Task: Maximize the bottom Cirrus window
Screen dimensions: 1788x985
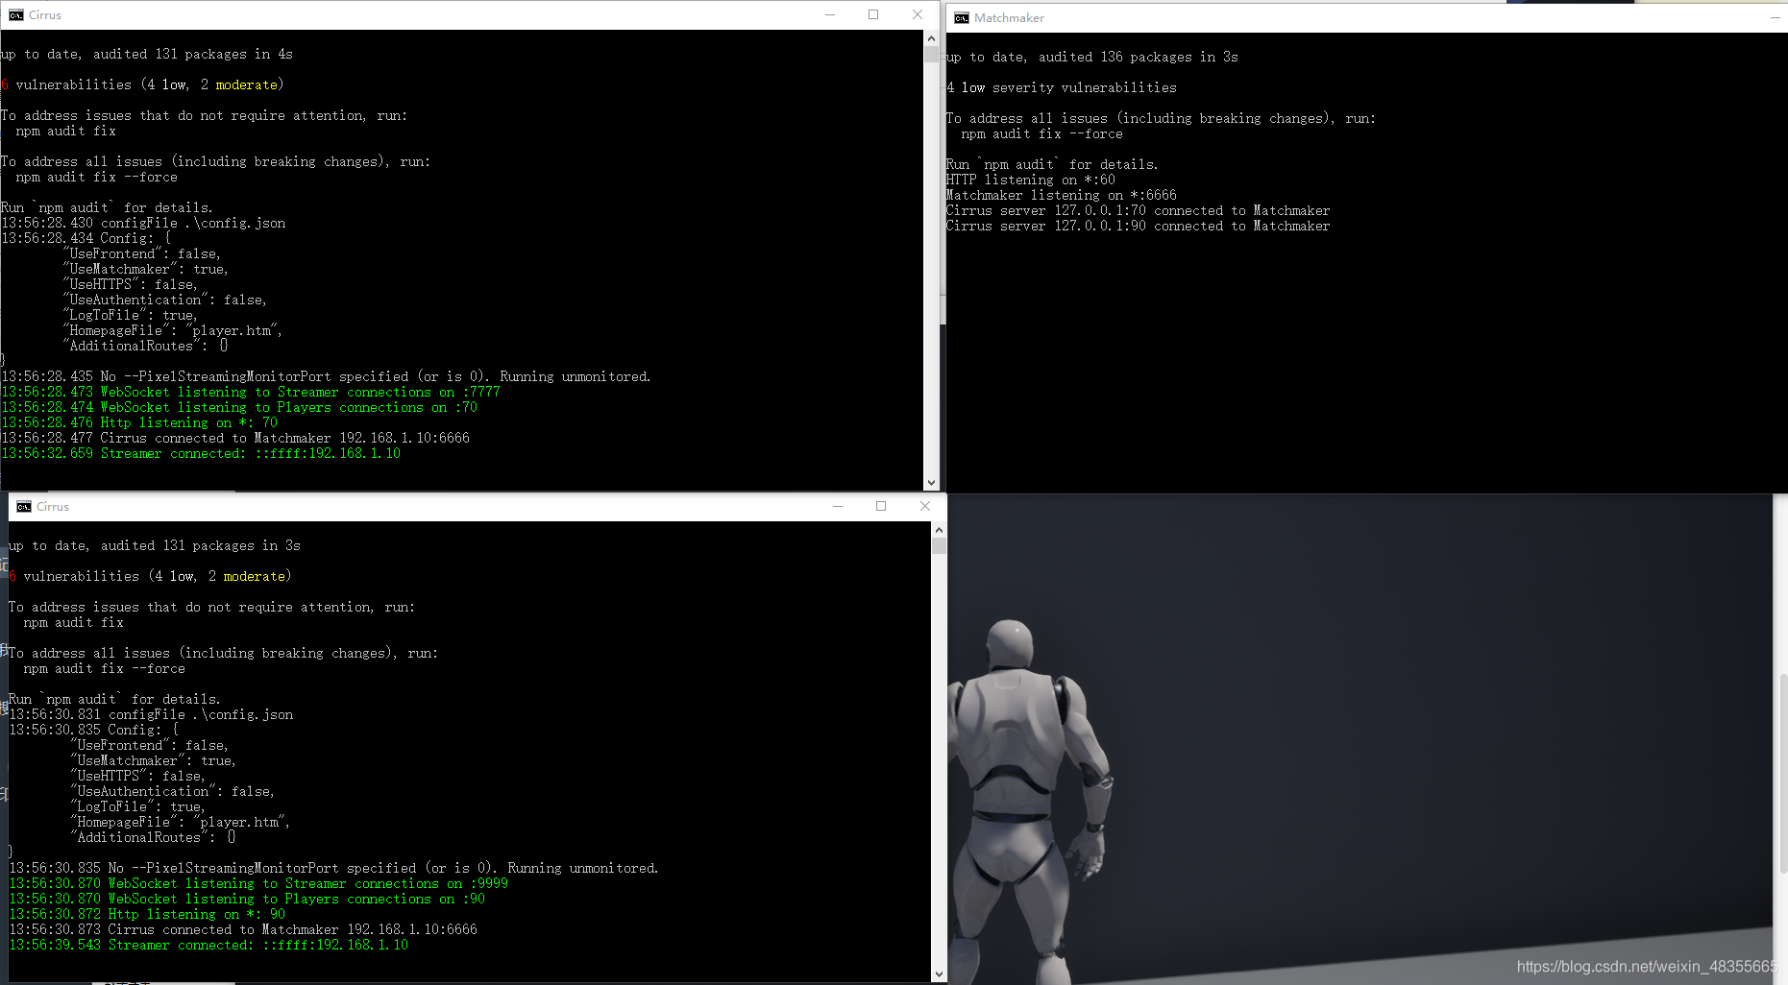Action: point(881,506)
